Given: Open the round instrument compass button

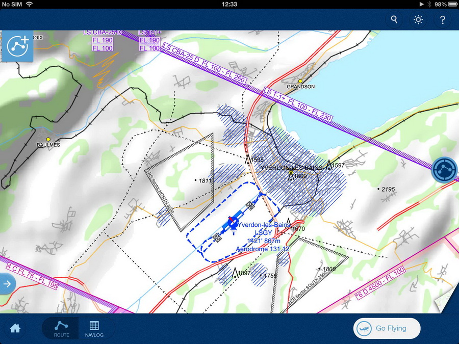Looking at the screenshot, I should [x=444, y=170].
